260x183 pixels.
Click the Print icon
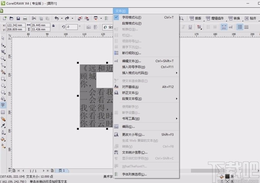coord(25,18)
